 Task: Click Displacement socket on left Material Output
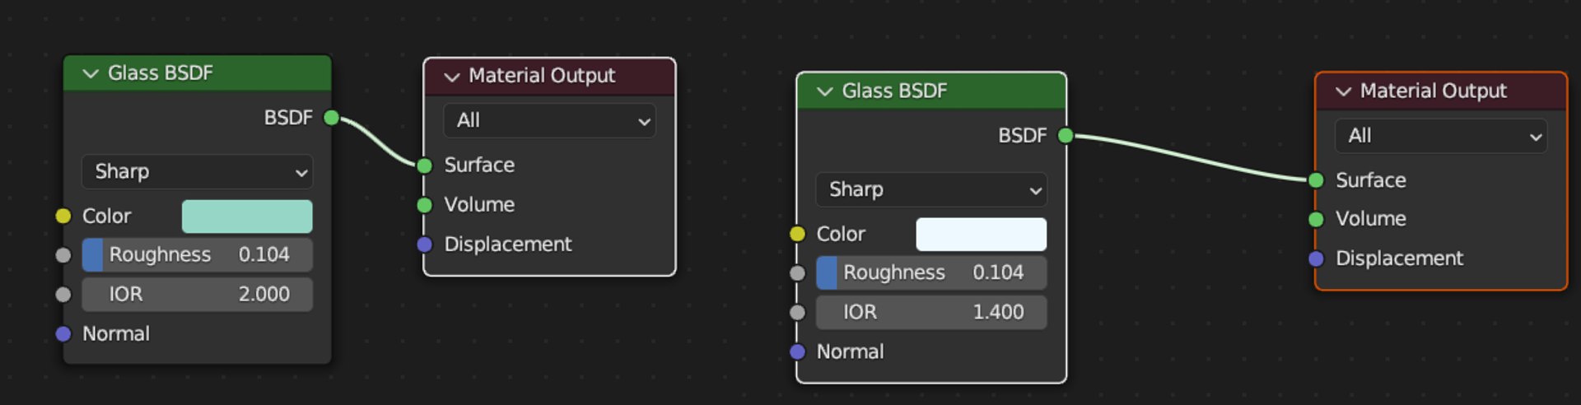click(x=425, y=244)
